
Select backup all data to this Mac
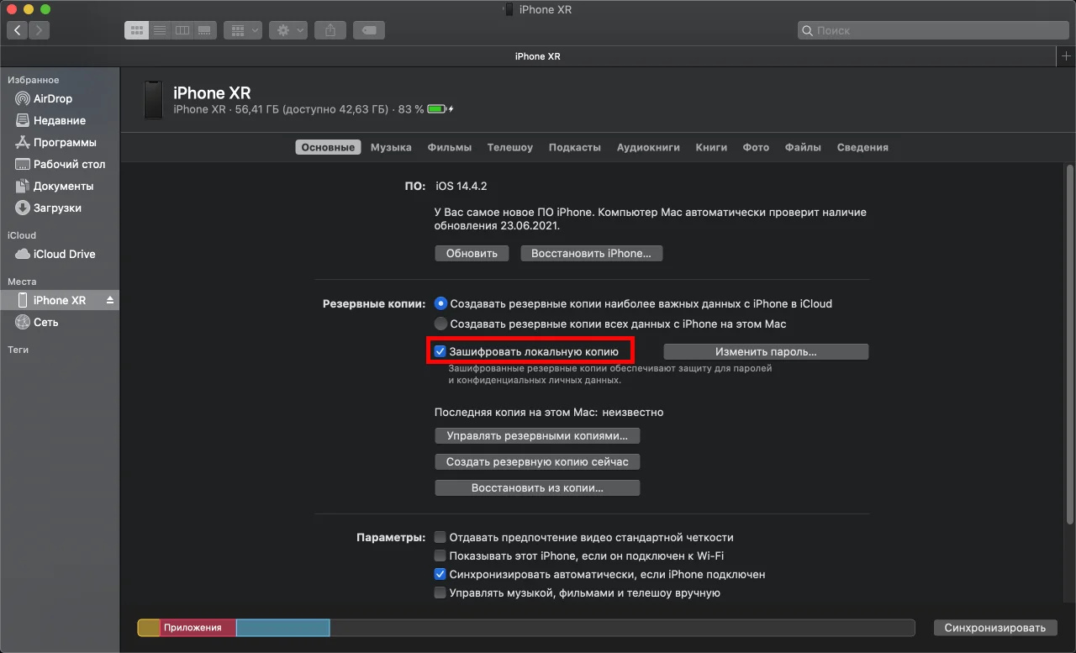tap(440, 324)
